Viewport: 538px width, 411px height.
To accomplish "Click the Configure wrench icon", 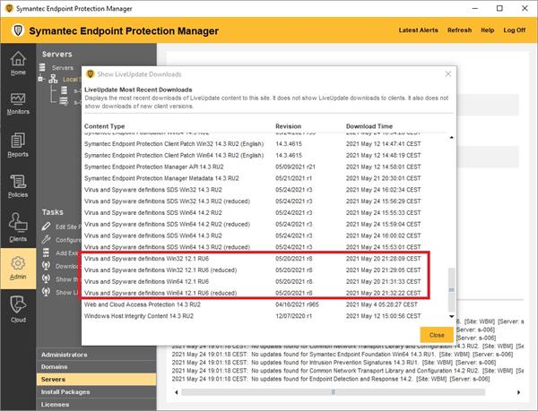I will pyautogui.click(x=46, y=239).
